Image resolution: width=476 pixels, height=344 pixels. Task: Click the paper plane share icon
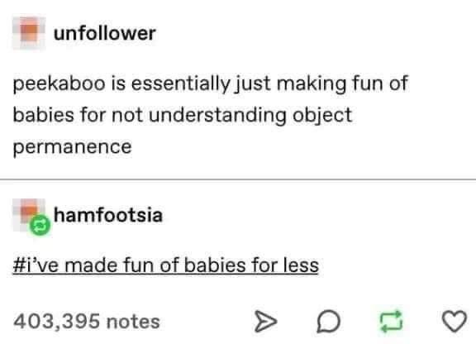click(265, 321)
